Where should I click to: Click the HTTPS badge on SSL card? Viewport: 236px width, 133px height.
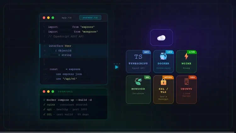point(168,77)
